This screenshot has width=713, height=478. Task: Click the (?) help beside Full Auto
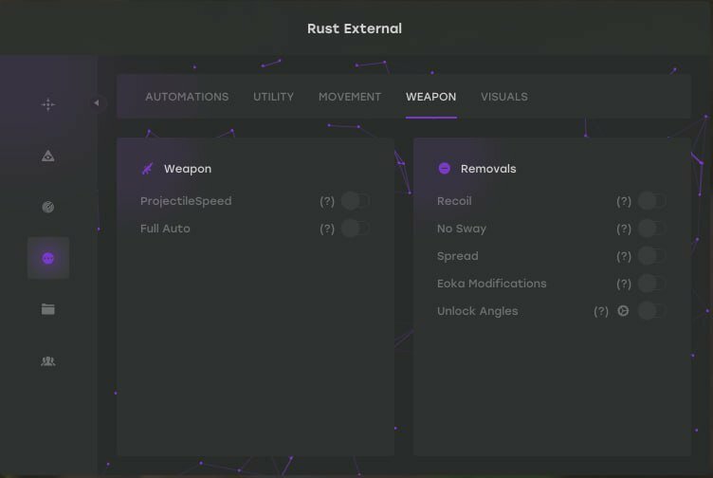coord(327,229)
